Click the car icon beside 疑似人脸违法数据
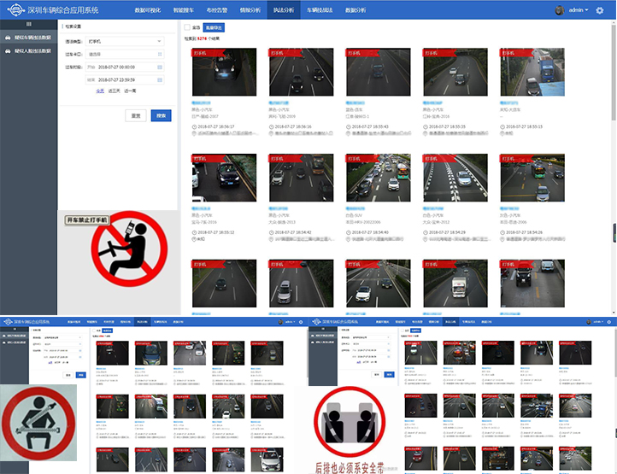This screenshot has height=474, width=617. click(8, 51)
